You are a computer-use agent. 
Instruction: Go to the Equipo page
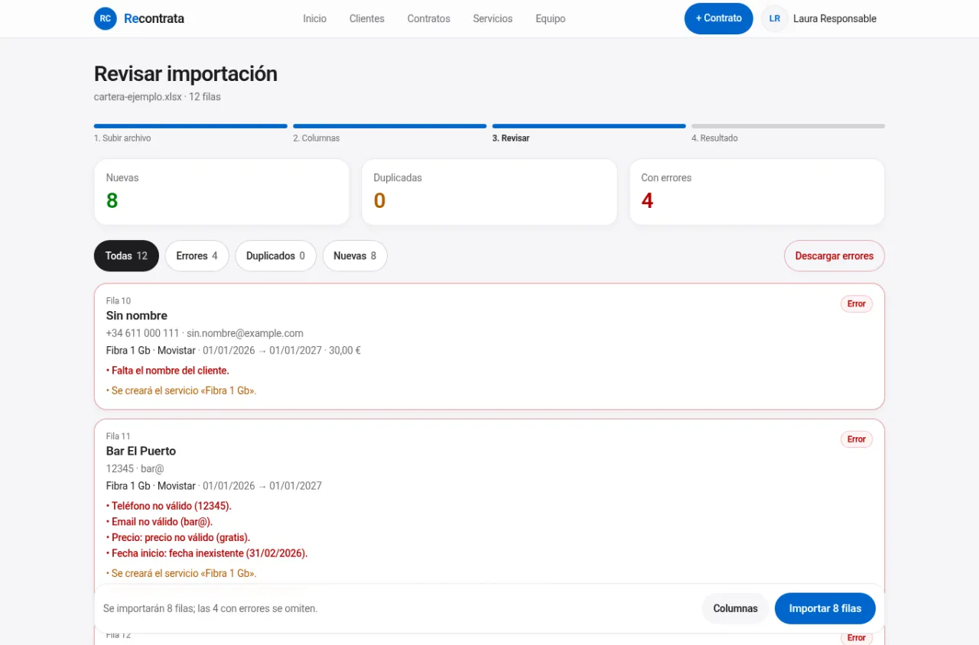coord(551,18)
